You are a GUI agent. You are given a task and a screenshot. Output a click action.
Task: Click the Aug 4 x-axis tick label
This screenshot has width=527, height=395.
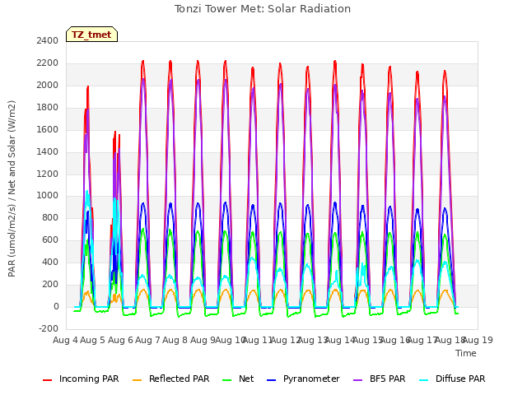pos(65,340)
